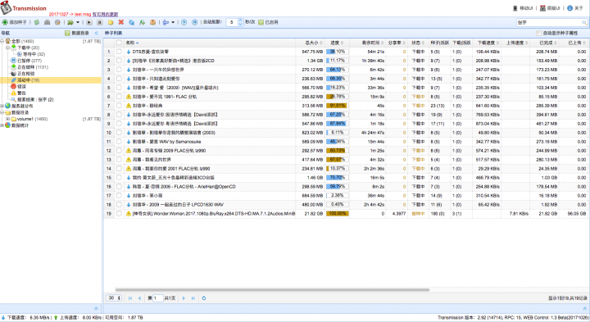Click the 关于 about button
The image size is (590, 322).
(575, 8)
